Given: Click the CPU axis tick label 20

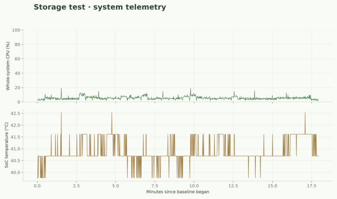Looking at the screenshot, I should click(17, 88).
